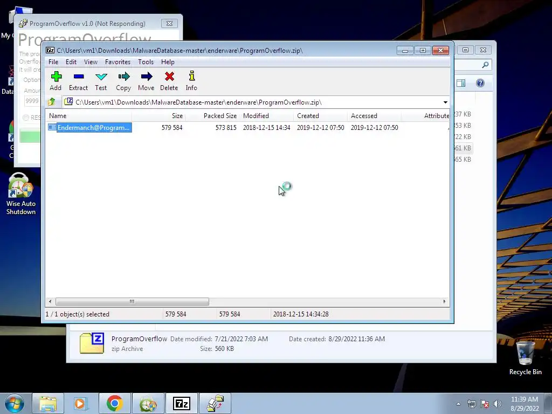This screenshot has height=414, width=552.
Task: Select the Copy toolbar icon
Action: 123,81
